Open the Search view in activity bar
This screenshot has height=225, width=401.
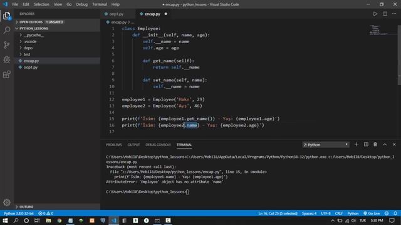(x=7, y=31)
